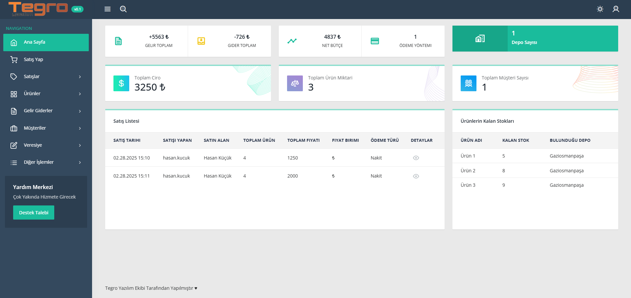The height and width of the screenshot is (298, 631).
Task: Click the Satış Listesi title
Action: [x=126, y=121]
